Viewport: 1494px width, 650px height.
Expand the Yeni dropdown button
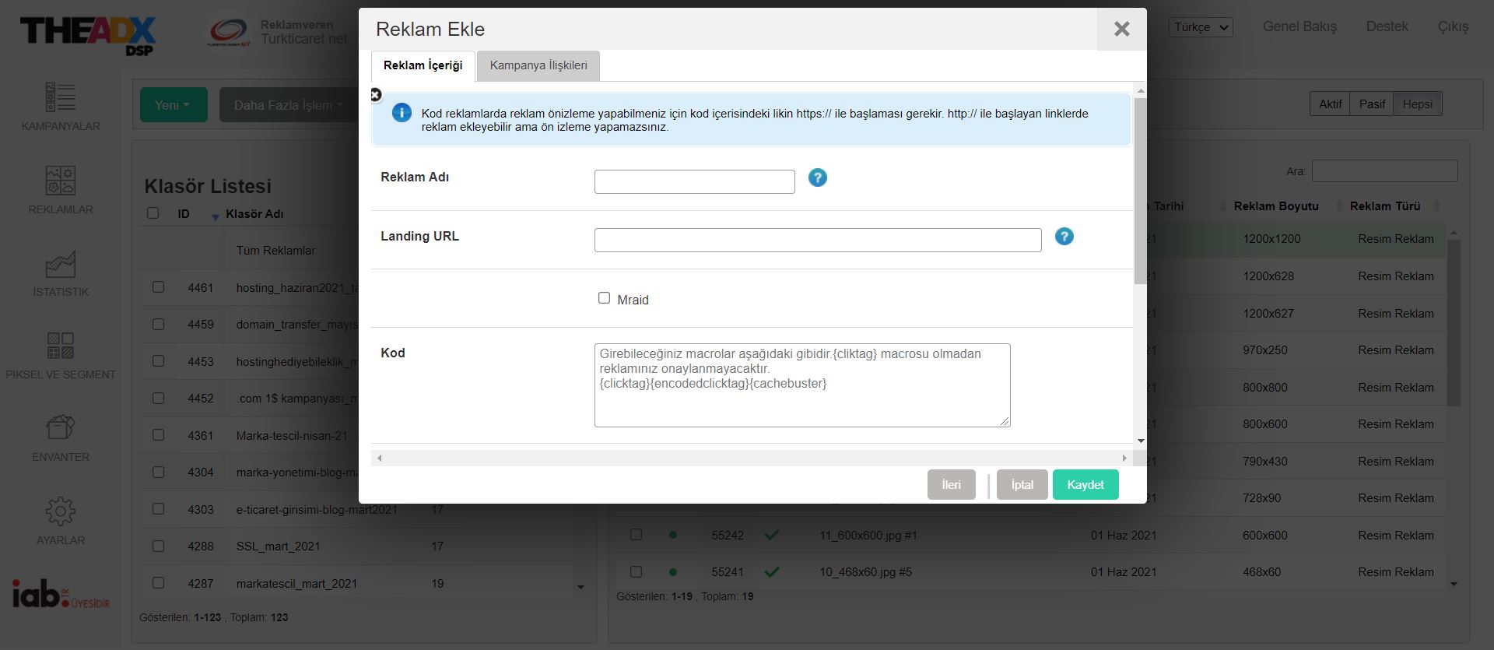tap(173, 105)
